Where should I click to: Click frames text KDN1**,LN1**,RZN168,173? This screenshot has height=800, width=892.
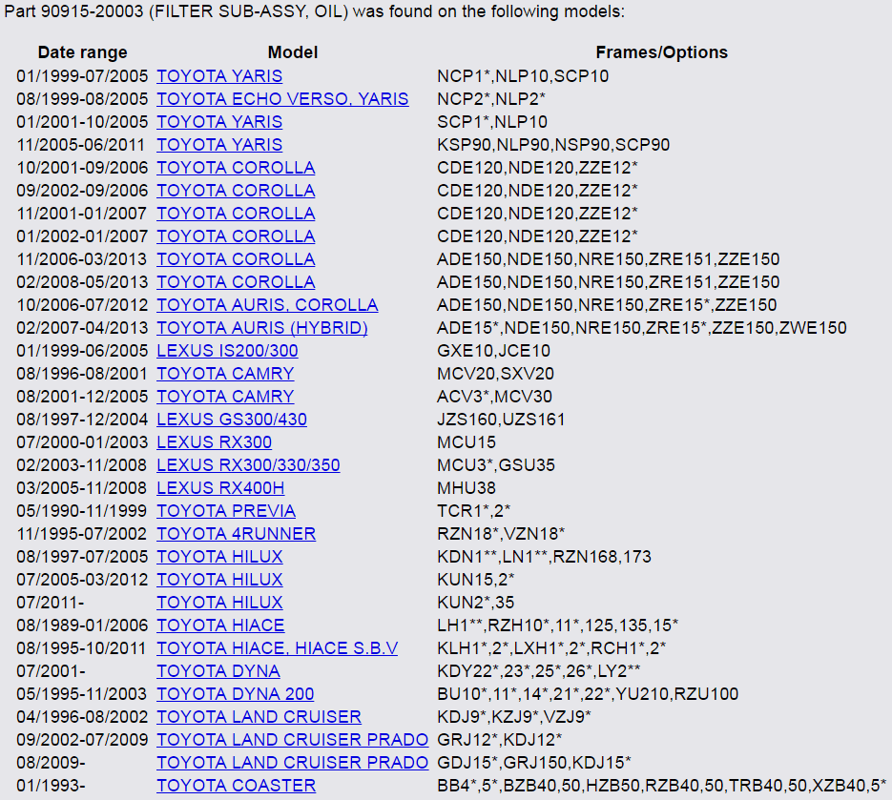click(545, 557)
